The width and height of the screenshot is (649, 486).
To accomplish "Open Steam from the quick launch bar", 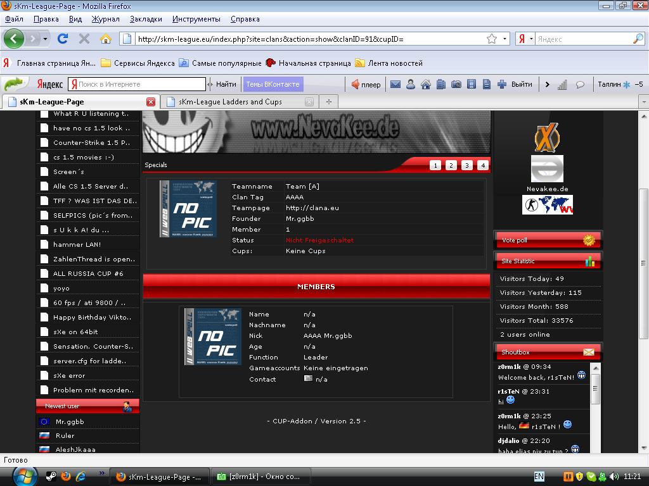I will pos(51,477).
